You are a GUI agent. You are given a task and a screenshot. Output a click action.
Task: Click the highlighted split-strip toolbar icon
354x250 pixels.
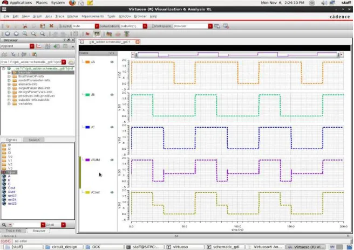point(97,34)
